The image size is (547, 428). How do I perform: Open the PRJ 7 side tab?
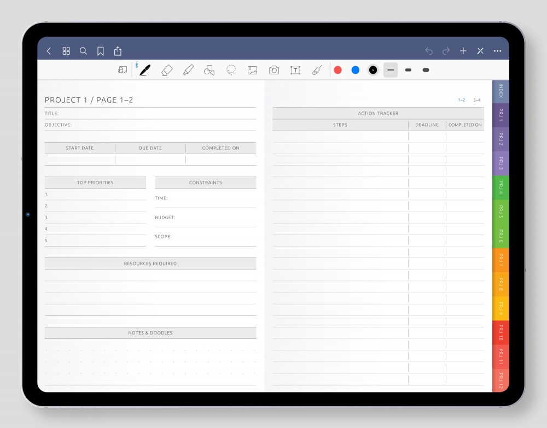[501, 260]
